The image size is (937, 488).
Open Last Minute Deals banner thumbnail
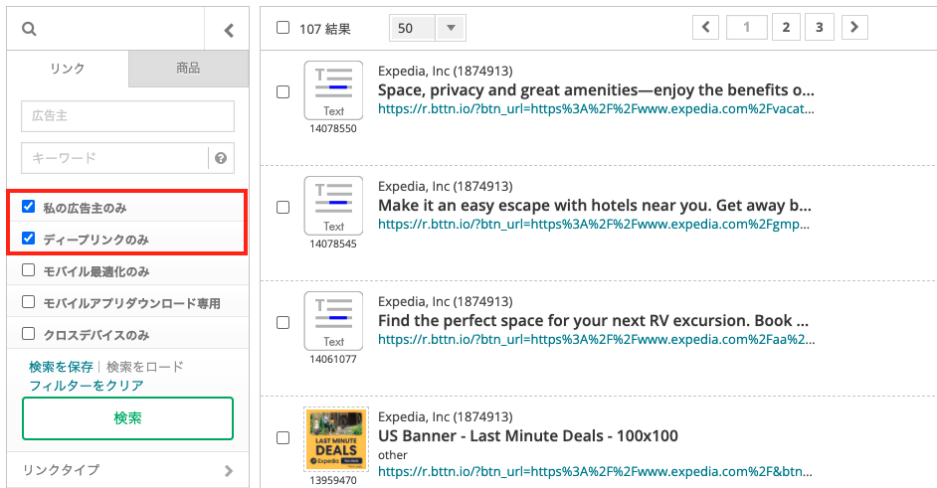click(336, 439)
